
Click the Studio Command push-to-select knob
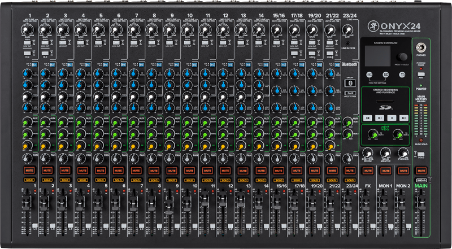[402, 57]
